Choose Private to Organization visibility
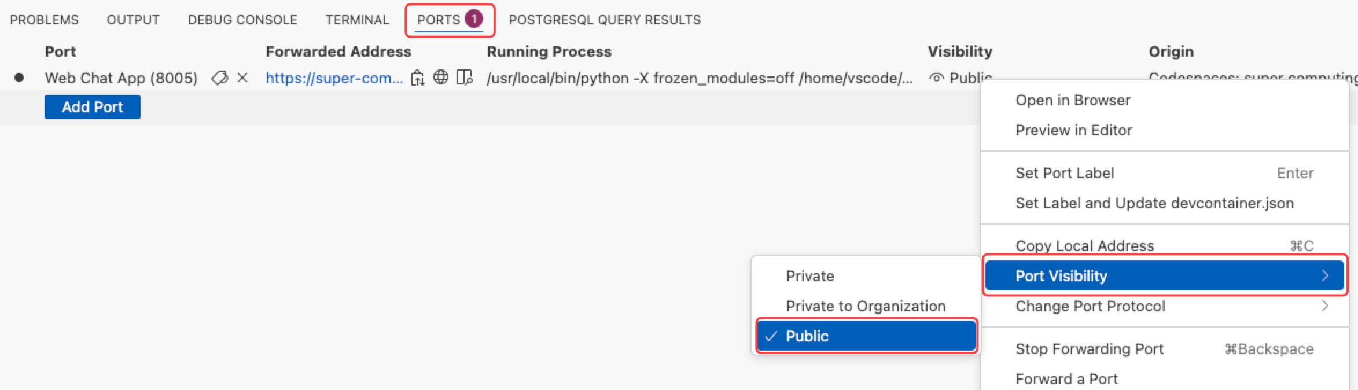The image size is (1358, 390). [865, 306]
